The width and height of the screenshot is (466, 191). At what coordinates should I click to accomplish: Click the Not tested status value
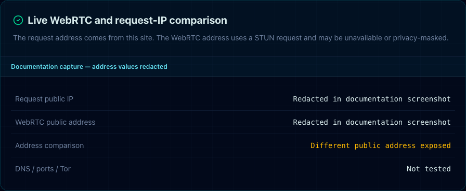pos(429,169)
